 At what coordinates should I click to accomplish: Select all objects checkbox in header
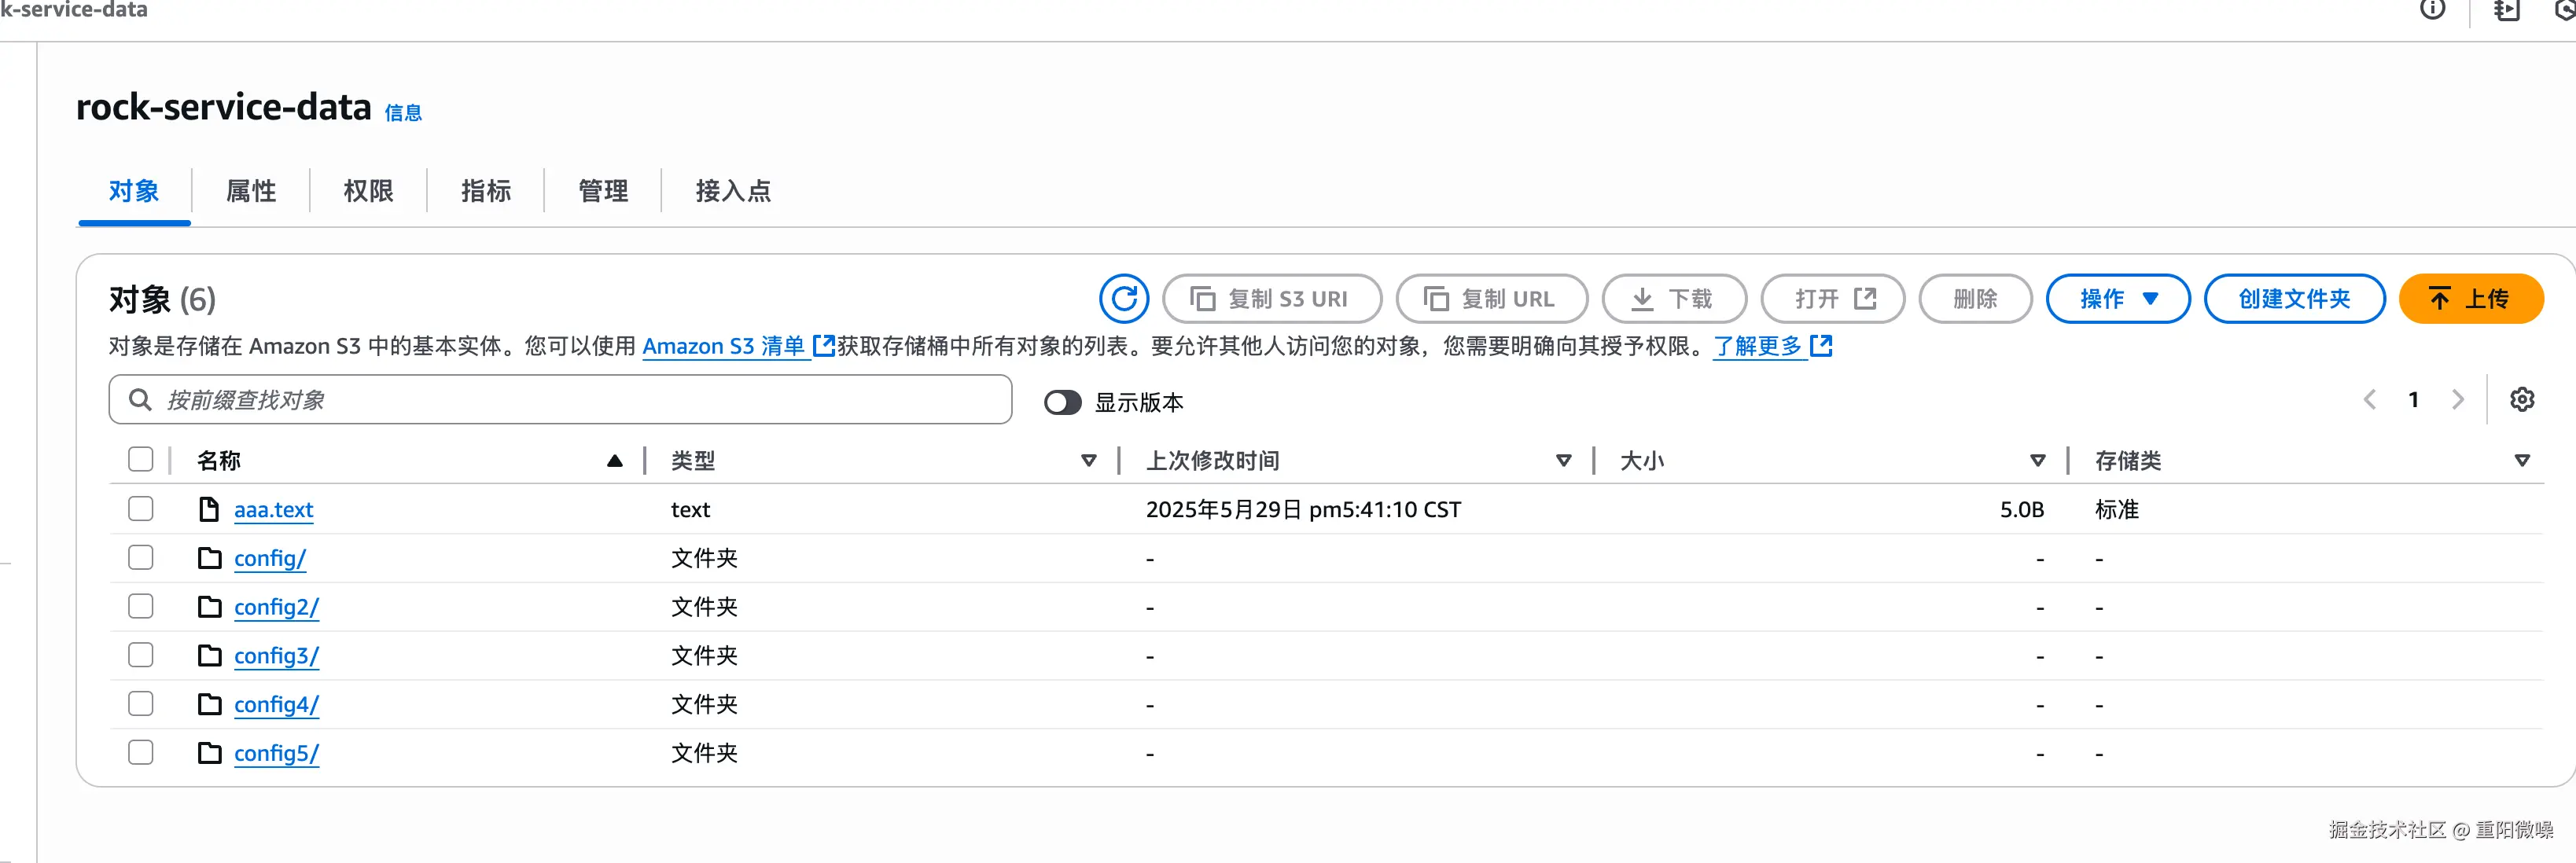click(x=141, y=459)
